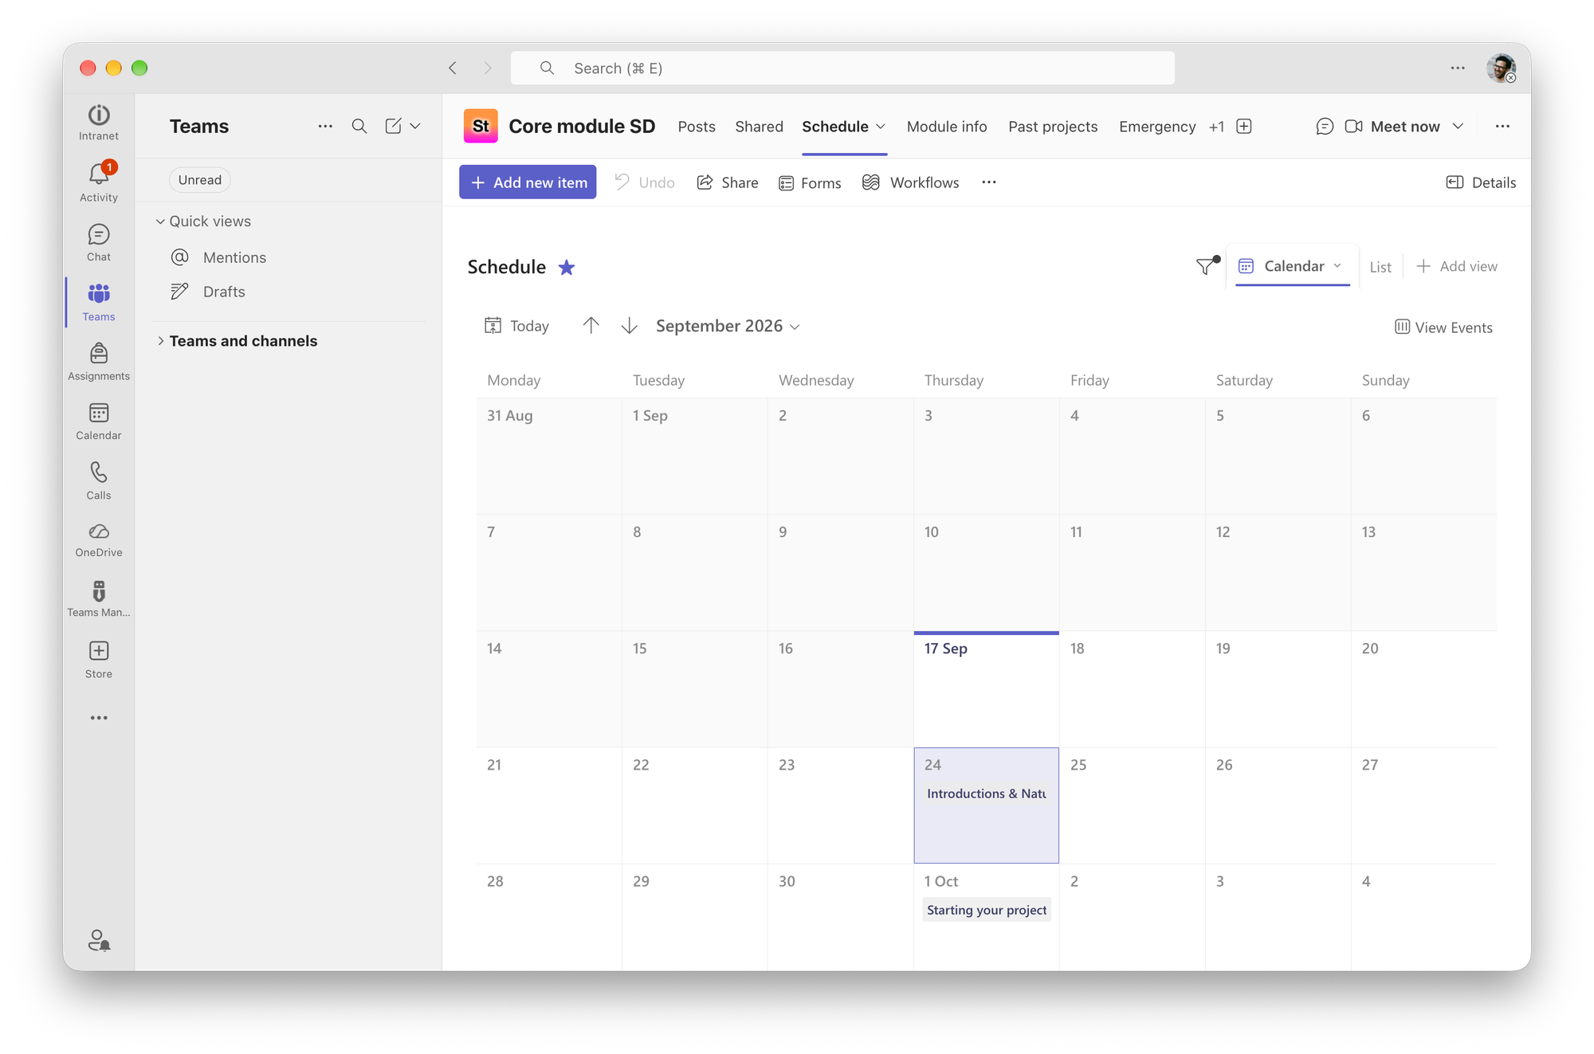Go back with the navigation arrow
Viewport: 1594px width, 1054px height.
[453, 69]
